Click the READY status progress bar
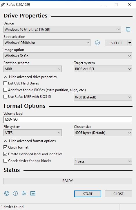 pos(68,181)
